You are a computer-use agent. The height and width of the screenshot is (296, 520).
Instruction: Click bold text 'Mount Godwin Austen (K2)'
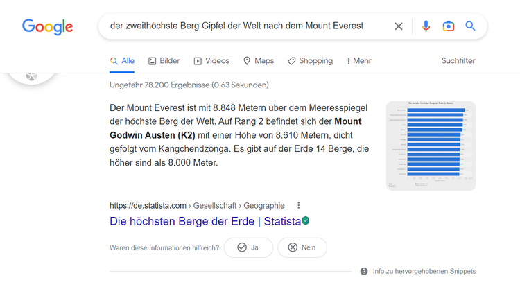pyautogui.click(x=236, y=128)
